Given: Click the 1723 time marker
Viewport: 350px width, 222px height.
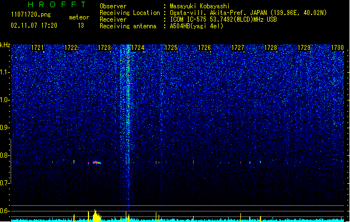Looking at the screenshot, I should point(104,48).
